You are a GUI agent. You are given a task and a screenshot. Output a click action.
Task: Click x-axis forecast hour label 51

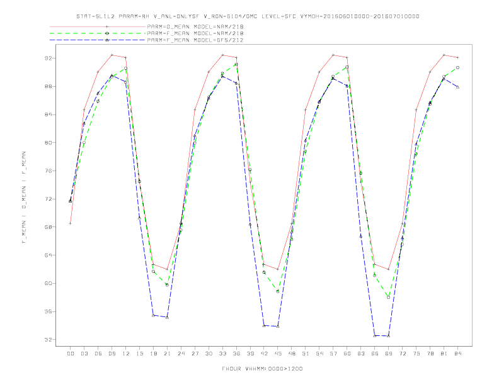coord(306,354)
